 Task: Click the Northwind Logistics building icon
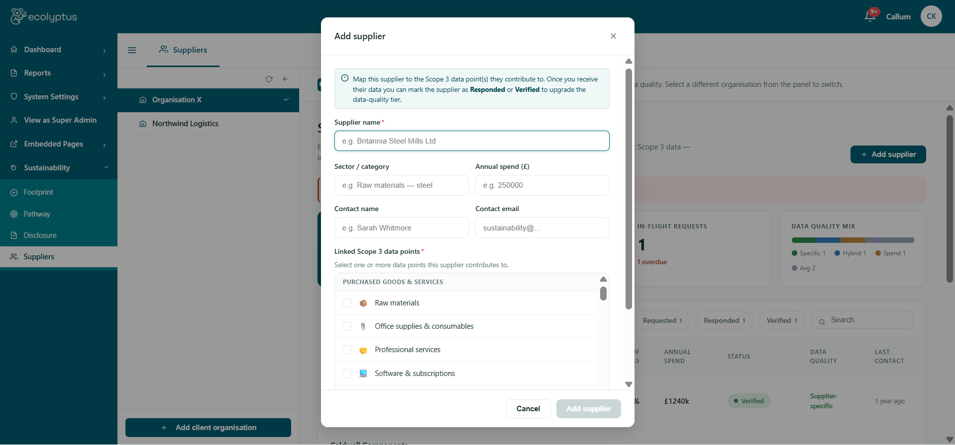(x=143, y=124)
